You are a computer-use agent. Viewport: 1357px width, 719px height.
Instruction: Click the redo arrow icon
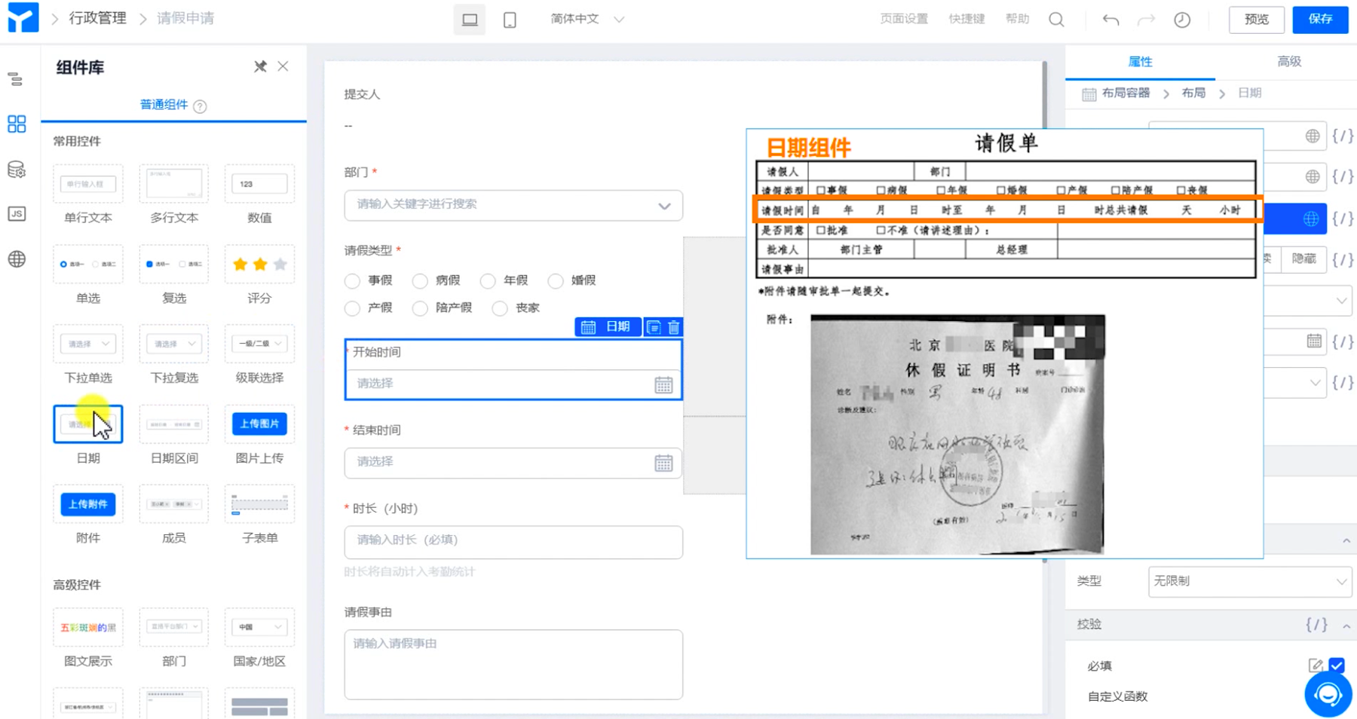point(1146,20)
